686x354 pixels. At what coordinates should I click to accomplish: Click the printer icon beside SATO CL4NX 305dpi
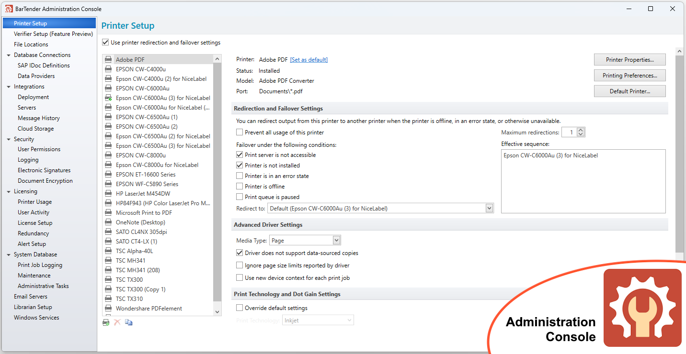pos(108,232)
